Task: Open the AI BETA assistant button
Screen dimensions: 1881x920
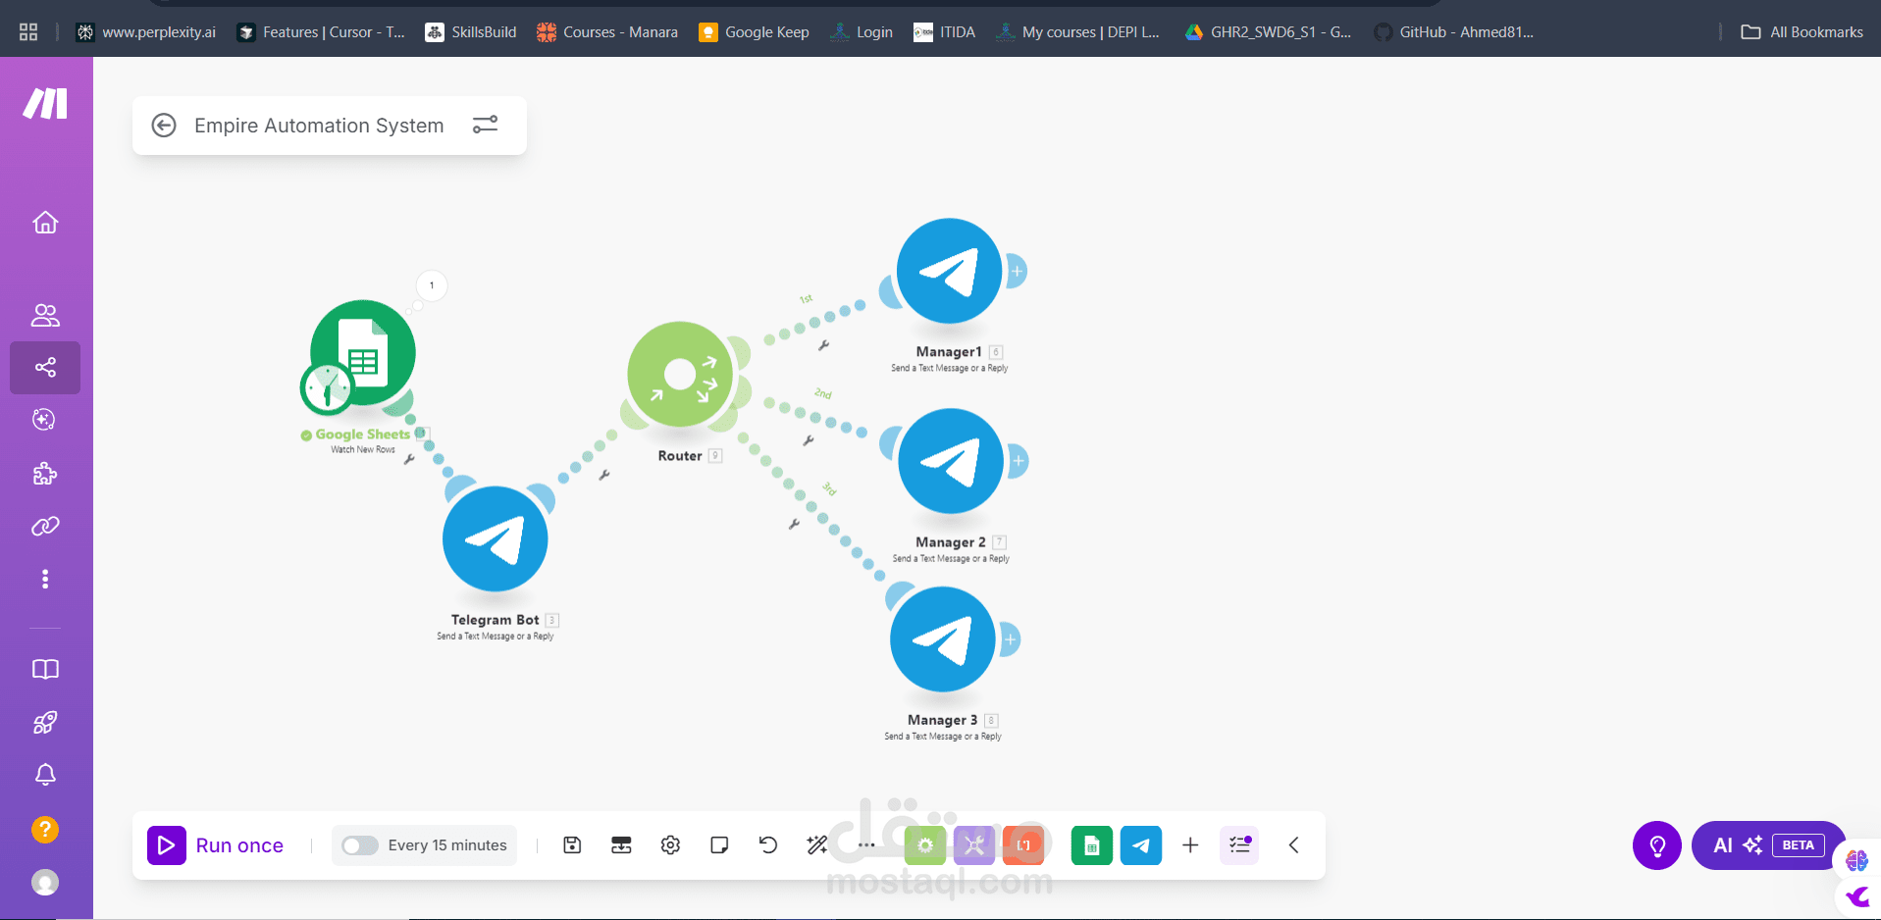Action: 1768,845
